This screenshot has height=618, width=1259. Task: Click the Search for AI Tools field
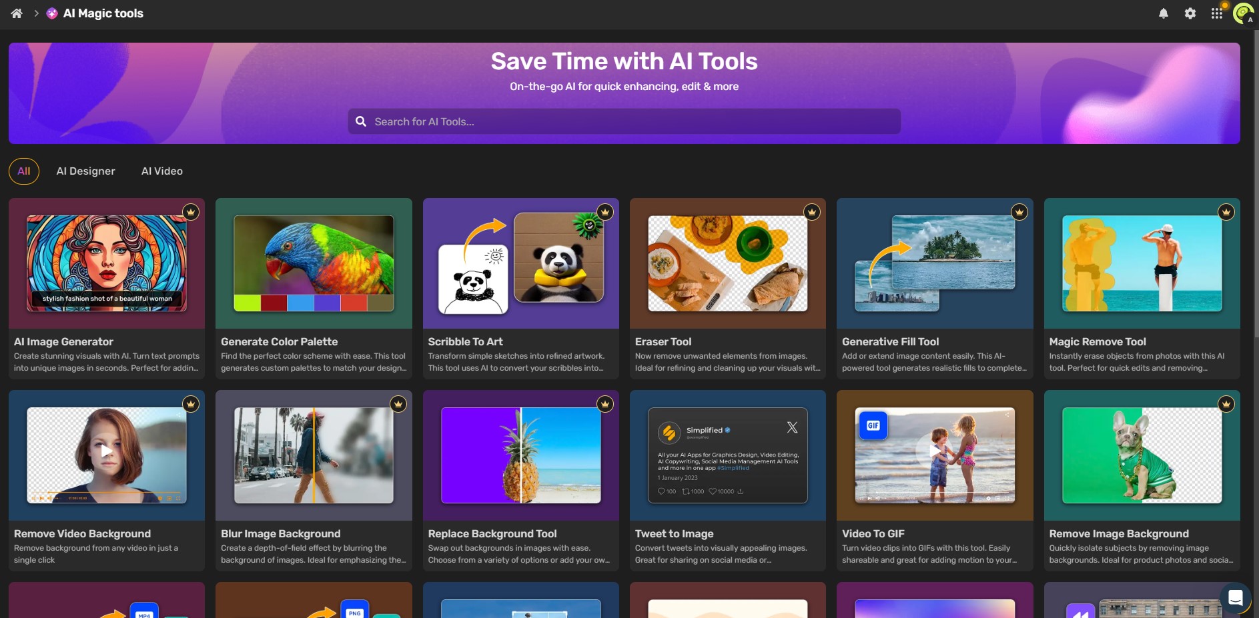click(624, 121)
